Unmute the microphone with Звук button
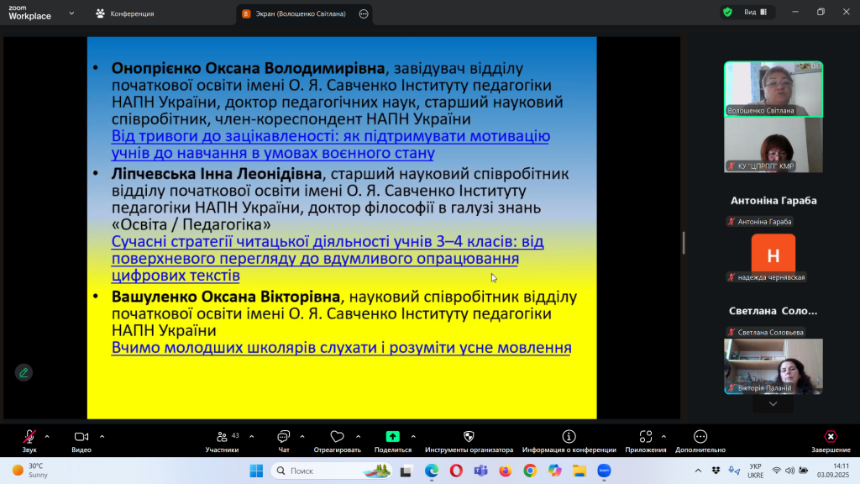860x484 pixels. (x=29, y=437)
